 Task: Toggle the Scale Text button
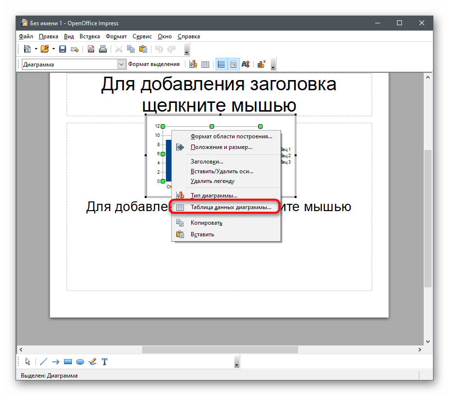click(246, 64)
